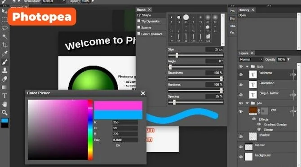This screenshot has height=167, width=301.
Task: Confirm color with the OK button
Action: point(118,145)
